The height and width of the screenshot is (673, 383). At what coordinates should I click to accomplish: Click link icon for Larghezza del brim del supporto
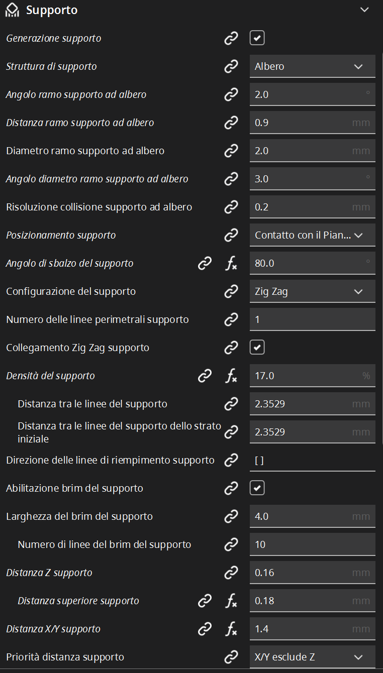click(x=231, y=516)
